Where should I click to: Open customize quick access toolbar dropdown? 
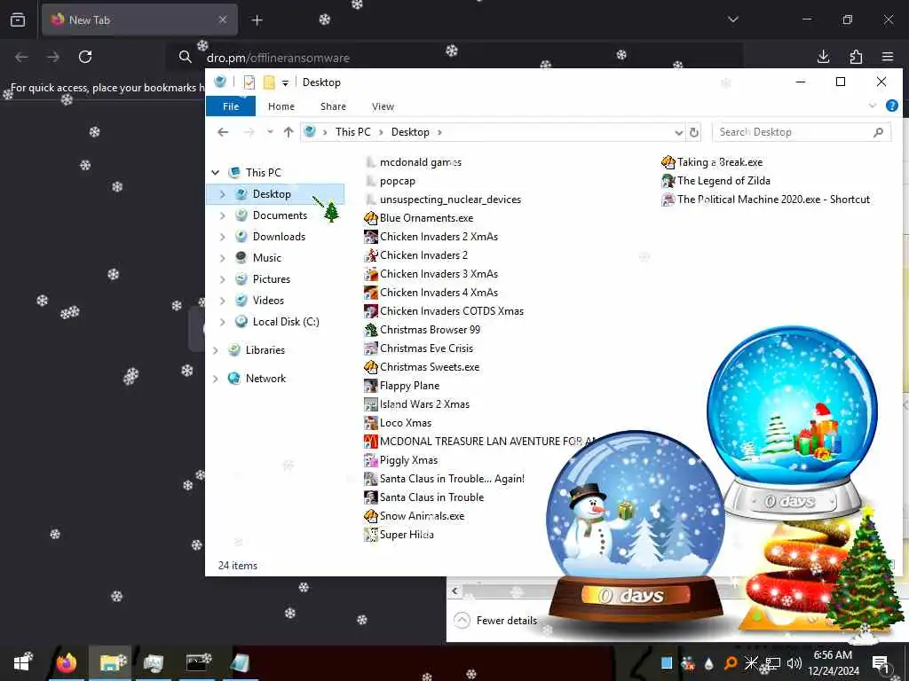(x=285, y=82)
